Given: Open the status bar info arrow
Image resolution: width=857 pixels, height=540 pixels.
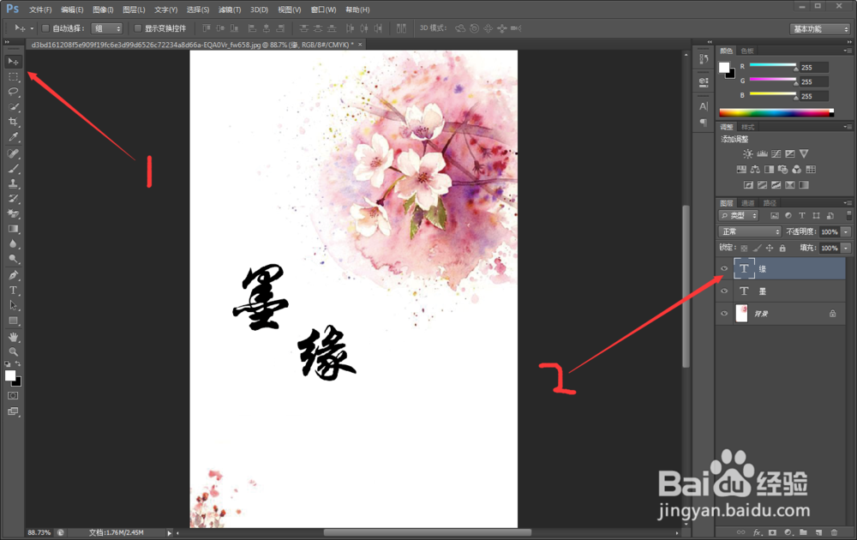Looking at the screenshot, I should (170, 533).
